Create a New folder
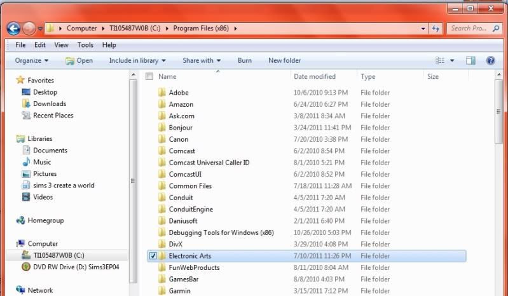Screen dimensions: 508x296 (284, 60)
